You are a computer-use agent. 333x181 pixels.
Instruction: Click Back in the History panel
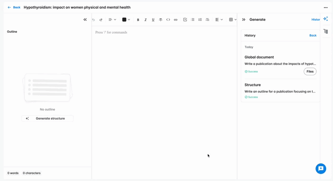pyautogui.click(x=313, y=36)
